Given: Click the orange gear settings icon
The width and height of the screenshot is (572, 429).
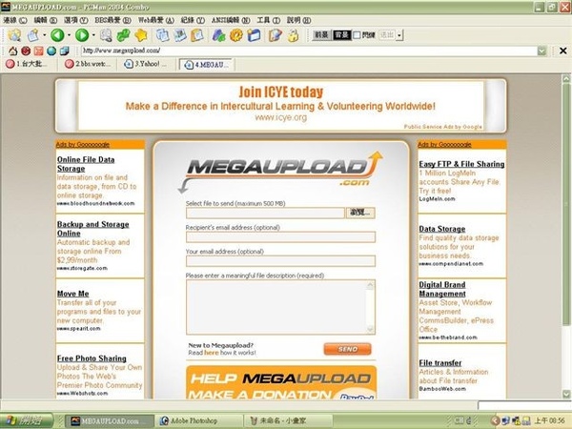Looking at the screenshot, I should pyautogui.click(x=236, y=35).
